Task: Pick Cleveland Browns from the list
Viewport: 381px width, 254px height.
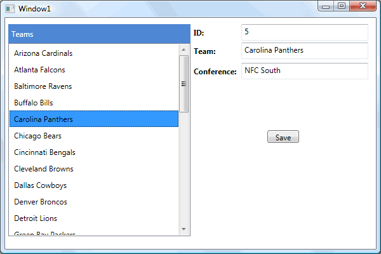Action: 94,169
